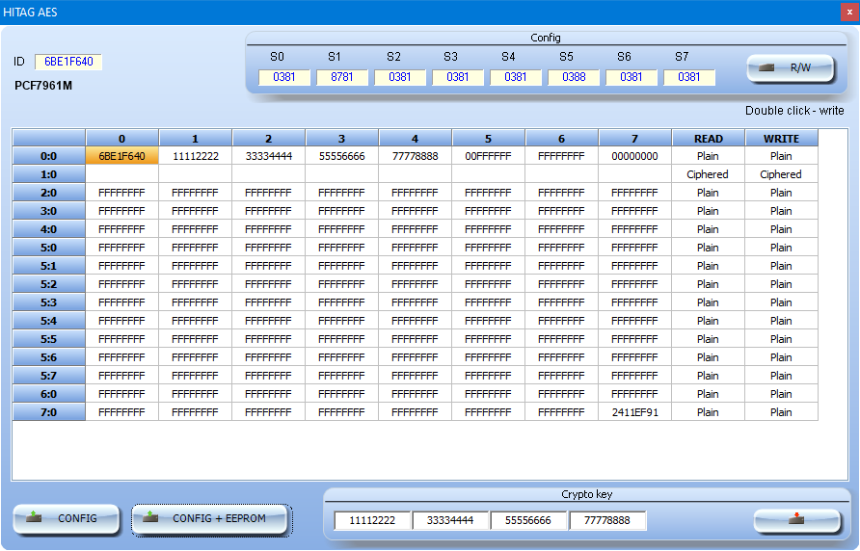The height and width of the screenshot is (551, 860).
Task: Select row header 5:2
Action: pyautogui.click(x=49, y=284)
